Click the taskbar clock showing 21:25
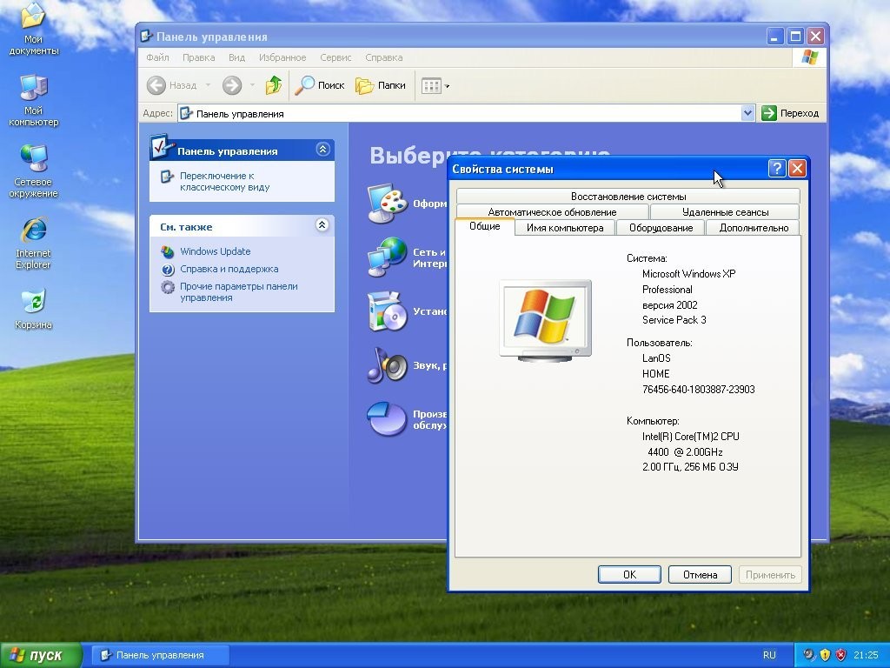The width and height of the screenshot is (890, 668). [866, 655]
